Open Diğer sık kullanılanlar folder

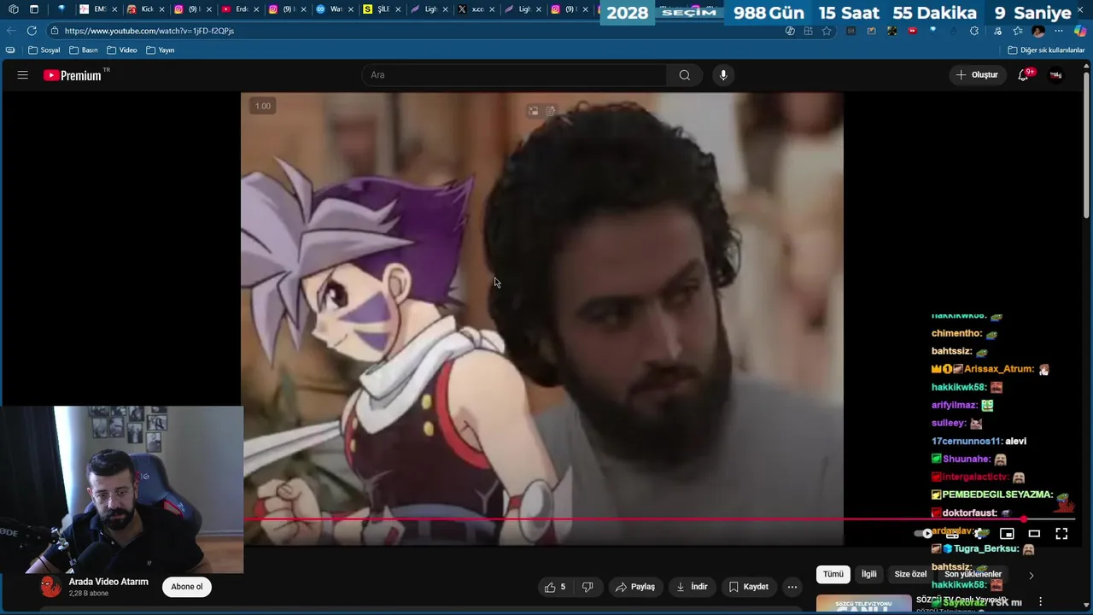tap(1046, 50)
